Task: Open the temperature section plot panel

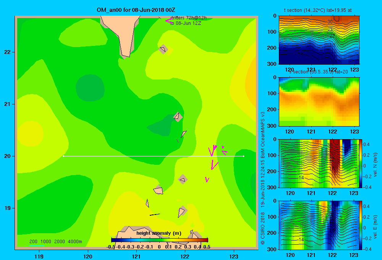Action: coord(319,40)
